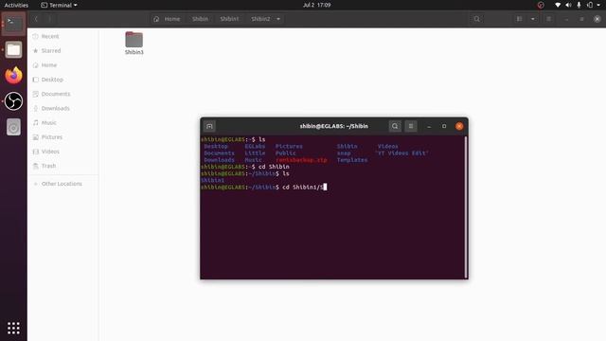Open the Activities overview
The width and height of the screenshot is (606, 341).
16,5
